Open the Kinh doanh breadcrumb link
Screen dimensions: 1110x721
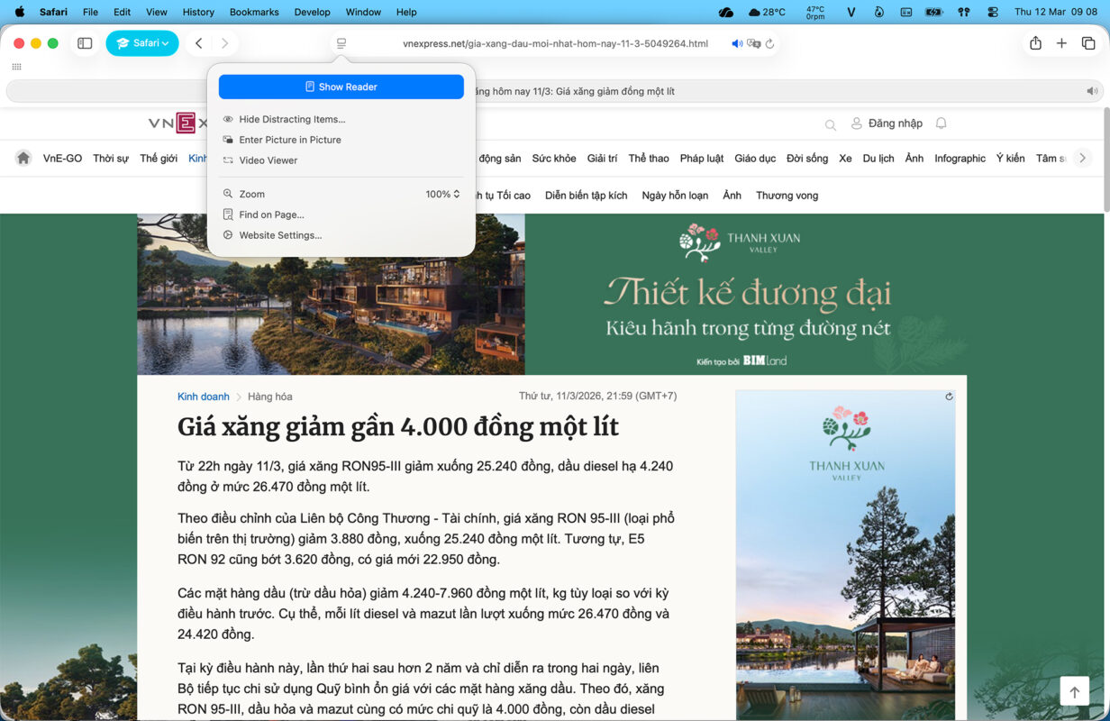click(x=203, y=396)
